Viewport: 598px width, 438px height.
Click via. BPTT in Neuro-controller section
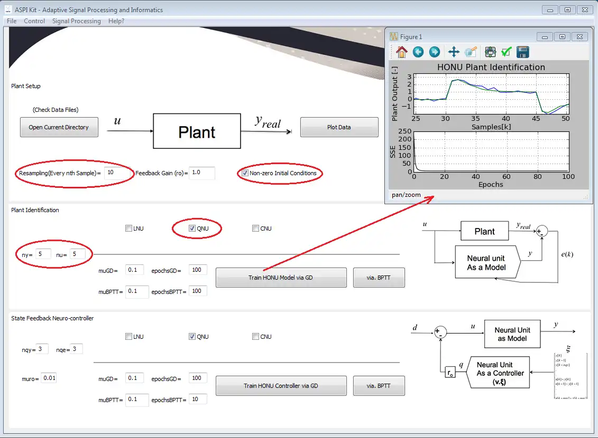(379, 385)
